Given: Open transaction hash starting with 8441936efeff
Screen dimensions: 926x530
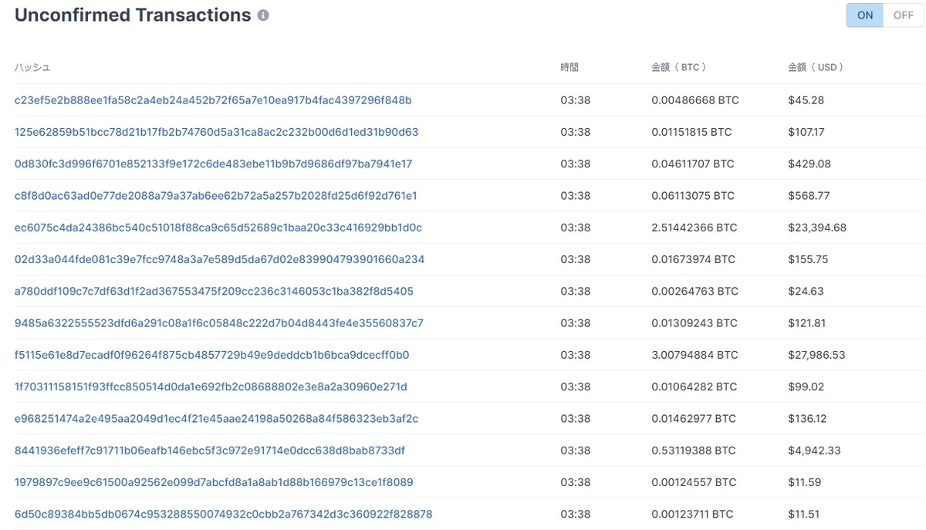Looking at the screenshot, I should [210, 451].
